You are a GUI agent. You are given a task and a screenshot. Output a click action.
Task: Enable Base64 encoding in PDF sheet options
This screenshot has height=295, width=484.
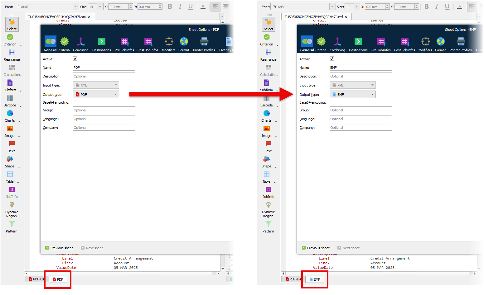[x=75, y=102]
